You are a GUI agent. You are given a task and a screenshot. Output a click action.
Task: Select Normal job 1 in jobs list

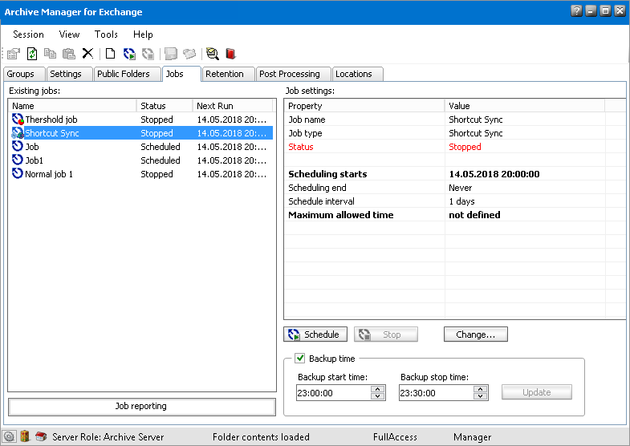49,174
